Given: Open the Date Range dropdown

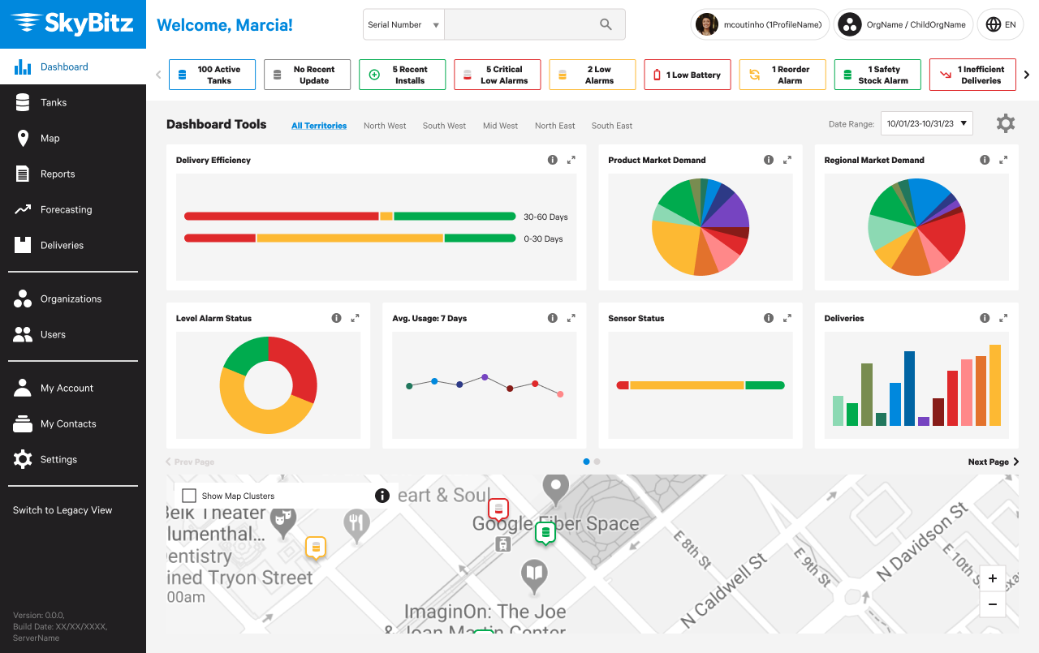Looking at the screenshot, I should point(926,124).
